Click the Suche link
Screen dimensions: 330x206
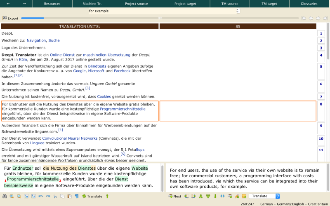pyautogui.click(x=54, y=40)
